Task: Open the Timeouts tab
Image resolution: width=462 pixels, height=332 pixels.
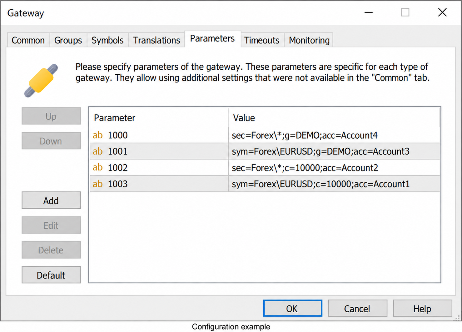Action: 262,40
